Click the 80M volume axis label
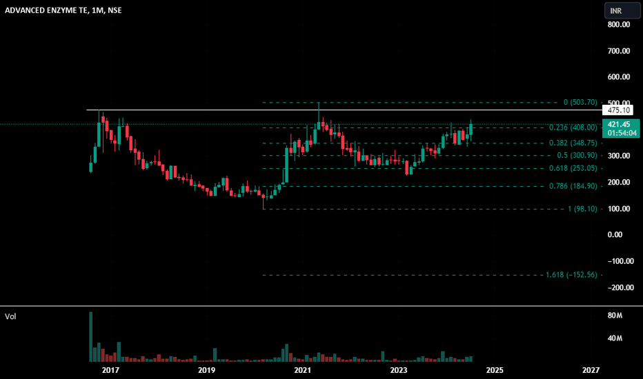This screenshot has width=643, height=379. (x=615, y=316)
